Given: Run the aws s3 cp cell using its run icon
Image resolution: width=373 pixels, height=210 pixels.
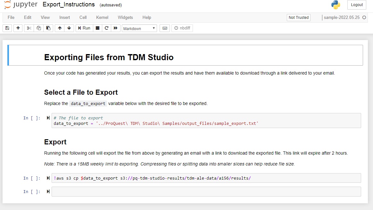Looking at the screenshot, I should pos(48,178).
